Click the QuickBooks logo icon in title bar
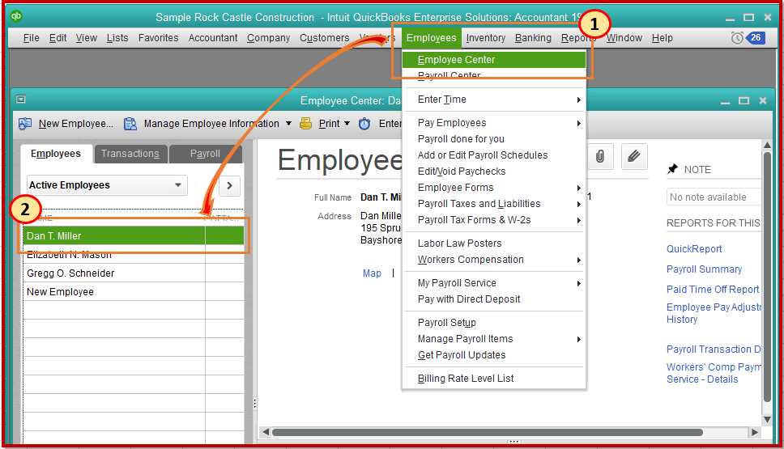The height and width of the screenshot is (449, 784). tap(16, 16)
